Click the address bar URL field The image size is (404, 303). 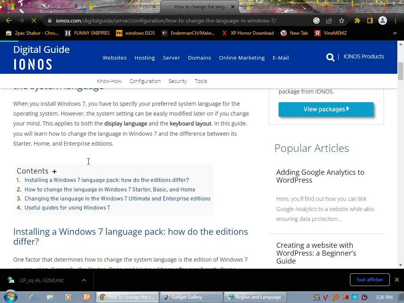(166, 21)
